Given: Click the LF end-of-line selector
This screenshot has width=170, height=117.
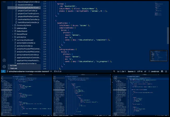Looking at the screenshot, I should click(x=146, y=71).
